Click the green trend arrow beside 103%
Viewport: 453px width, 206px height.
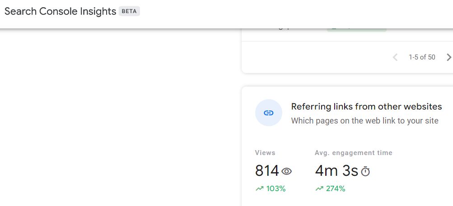(259, 189)
